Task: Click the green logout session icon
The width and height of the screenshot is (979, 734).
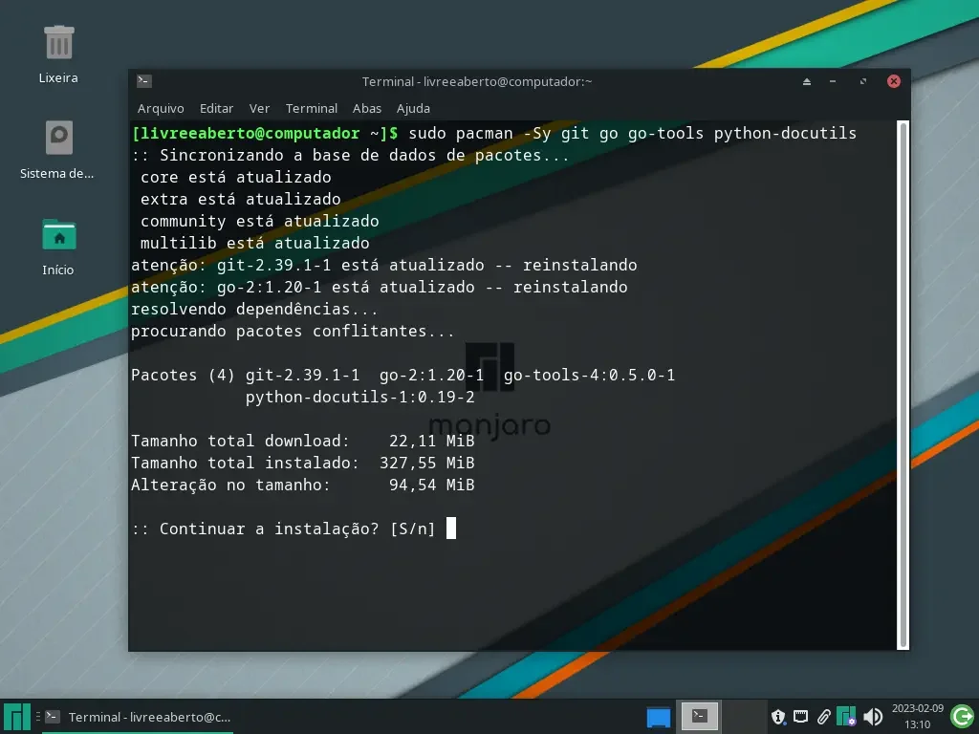Action: [962, 717]
